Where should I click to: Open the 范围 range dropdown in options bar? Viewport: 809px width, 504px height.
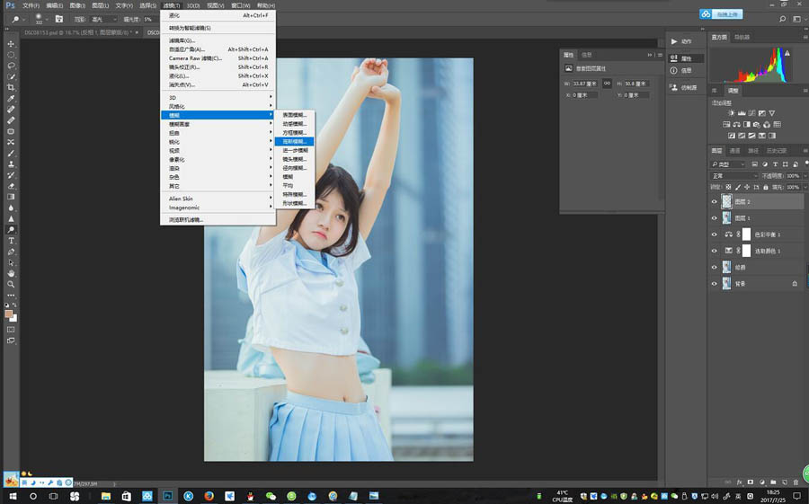pos(102,19)
